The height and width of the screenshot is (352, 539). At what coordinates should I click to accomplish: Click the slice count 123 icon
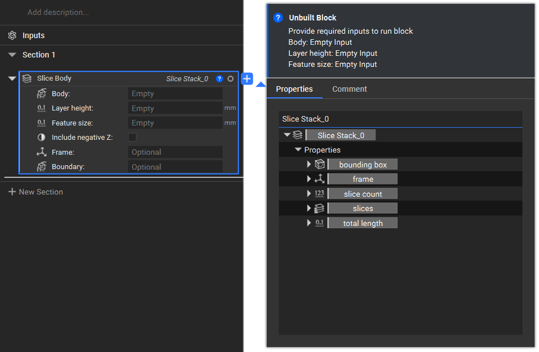[319, 194]
